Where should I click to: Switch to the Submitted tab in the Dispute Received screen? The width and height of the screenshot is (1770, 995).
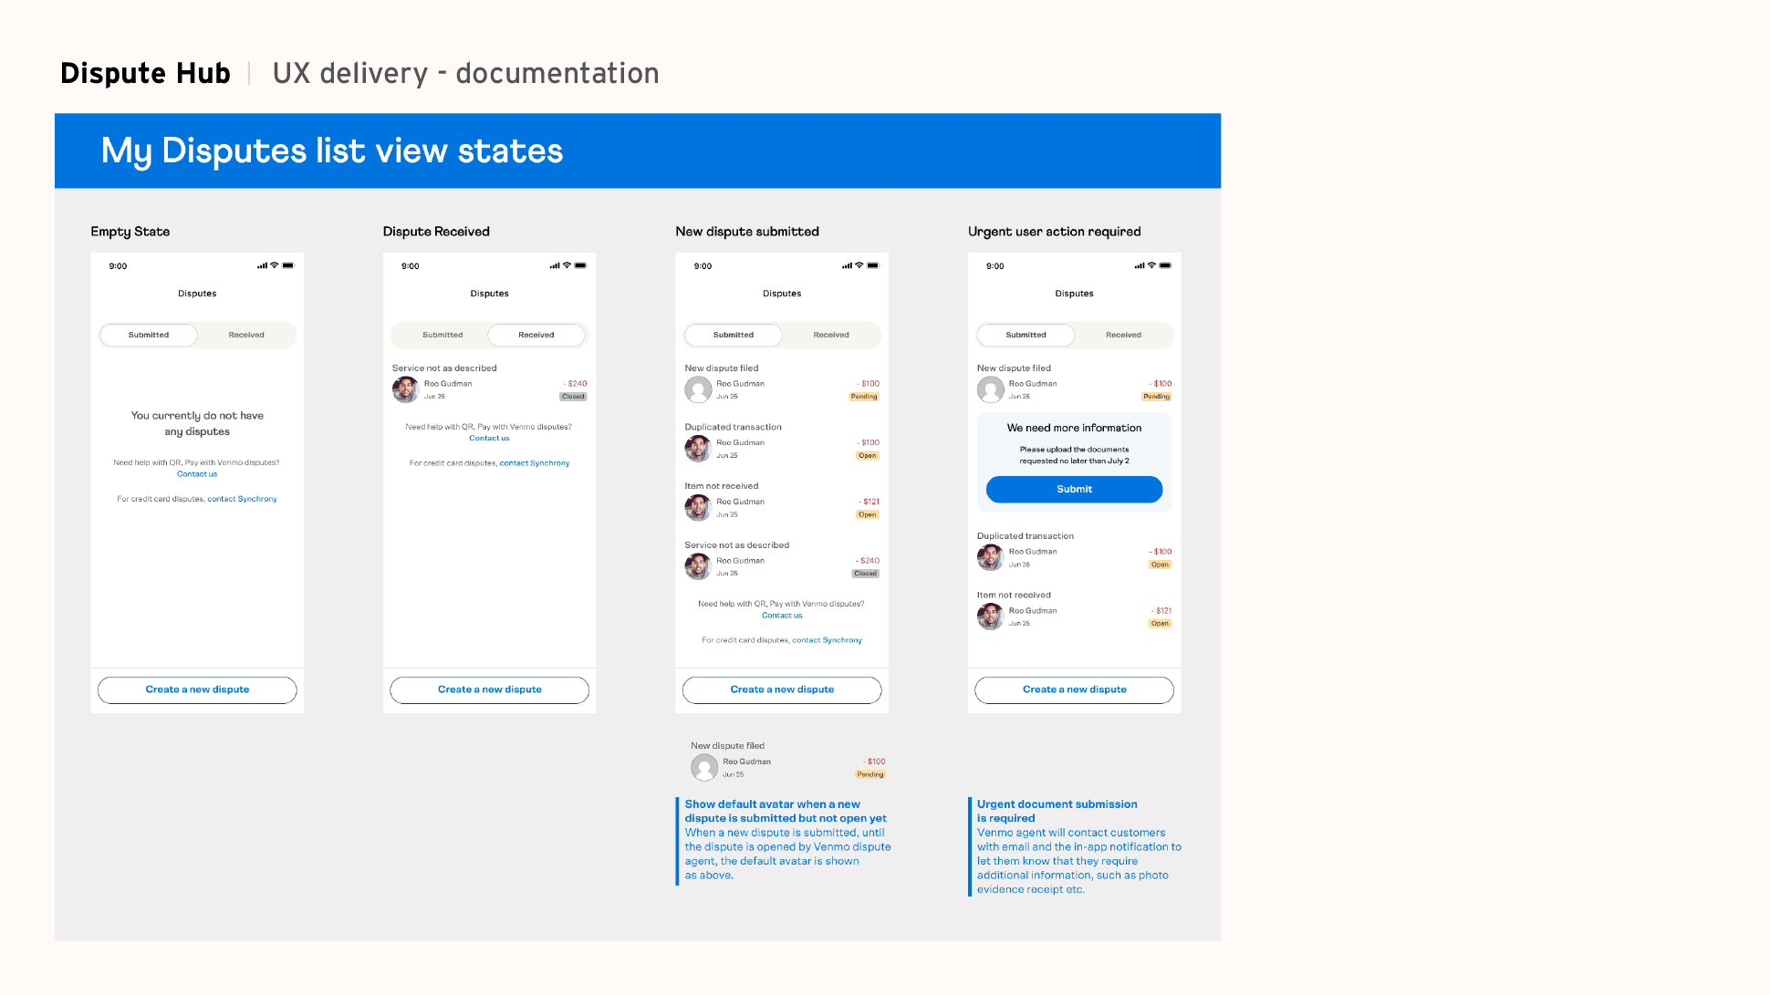442,335
